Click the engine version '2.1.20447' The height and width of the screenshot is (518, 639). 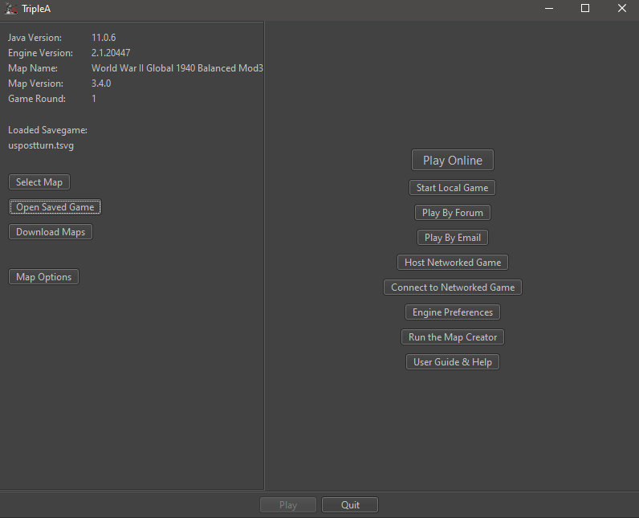111,53
